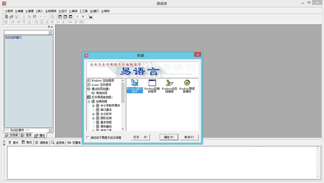Tick 启动后不再显示此对话框 checkbox
Screen dimensions: 324x183
pos(88,137)
